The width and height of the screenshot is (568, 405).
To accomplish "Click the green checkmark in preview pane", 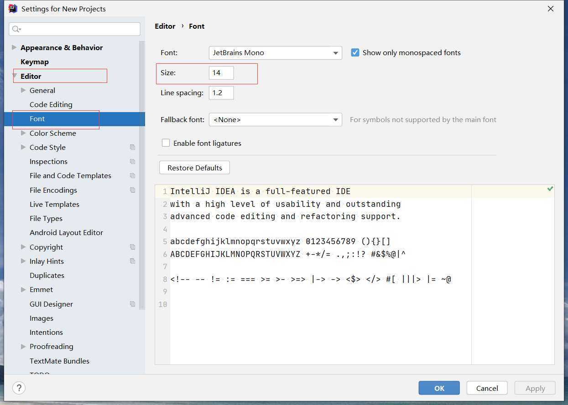I will click(x=550, y=189).
